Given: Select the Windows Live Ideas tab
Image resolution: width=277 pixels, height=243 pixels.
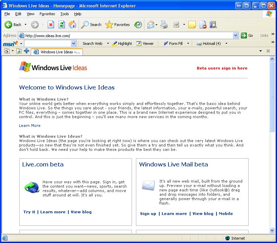Looking at the screenshot, I should coord(57,52).
